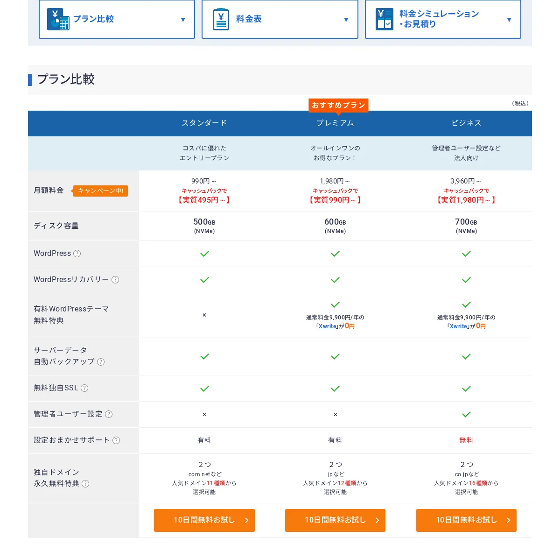560x551 pixels.
Task: Start スタンダード 10日間無料お試し
Action: click(204, 520)
